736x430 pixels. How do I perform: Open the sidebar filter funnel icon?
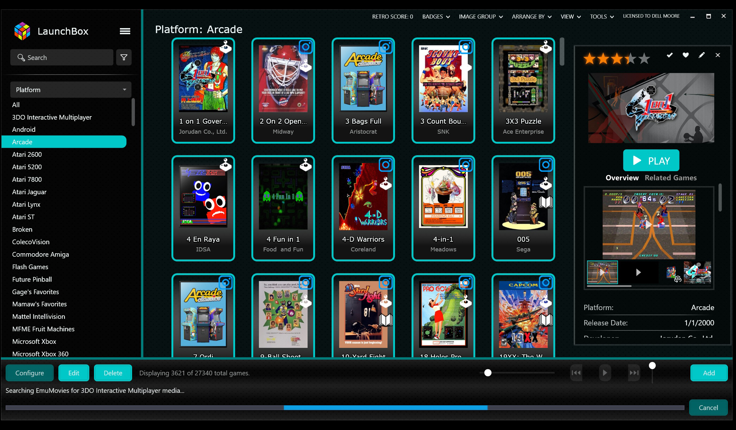point(124,57)
